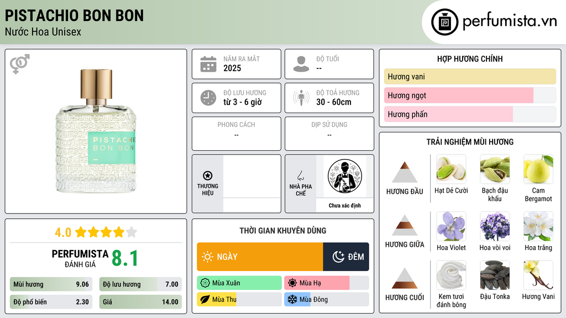This screenshot has height=318, width=566.
Task: Click the first gold rating star
Action: click(81, 232)
